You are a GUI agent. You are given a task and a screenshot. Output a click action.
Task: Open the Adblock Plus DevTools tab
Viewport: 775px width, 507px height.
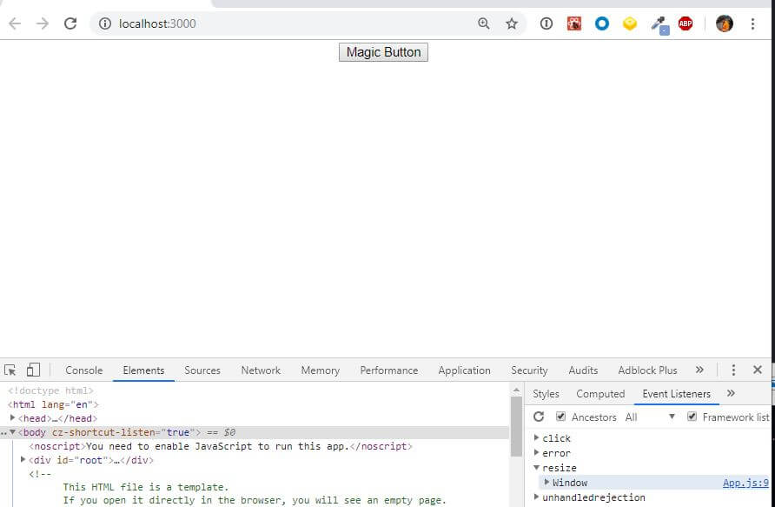pos(647,370)
